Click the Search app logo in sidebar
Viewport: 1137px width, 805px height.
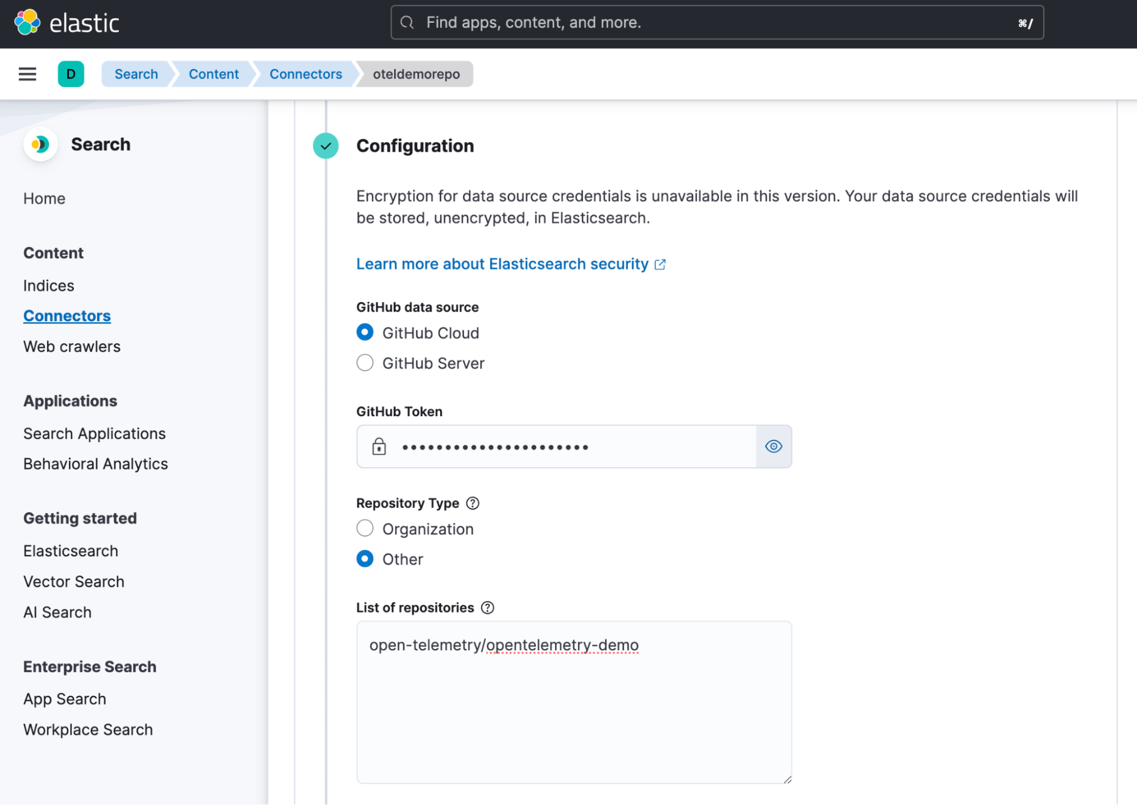[40, 144]
